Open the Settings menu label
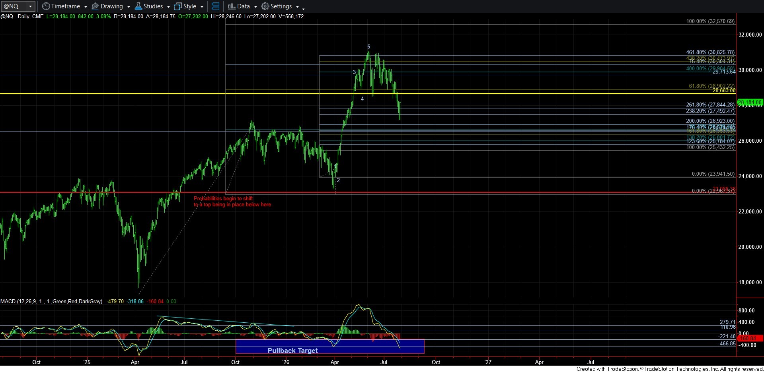Screen dimensions: 764x372 click(x=281, y=6)
